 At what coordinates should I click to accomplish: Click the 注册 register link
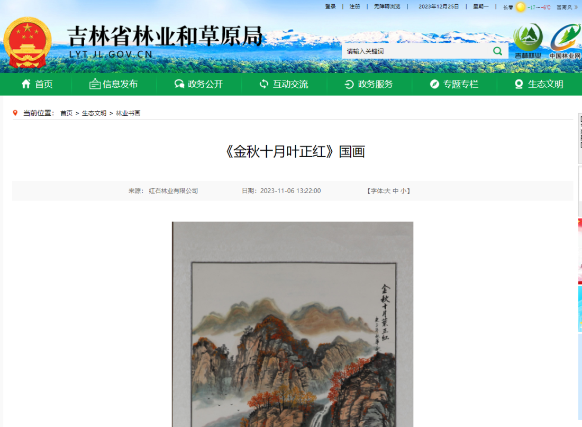(354, 7)
